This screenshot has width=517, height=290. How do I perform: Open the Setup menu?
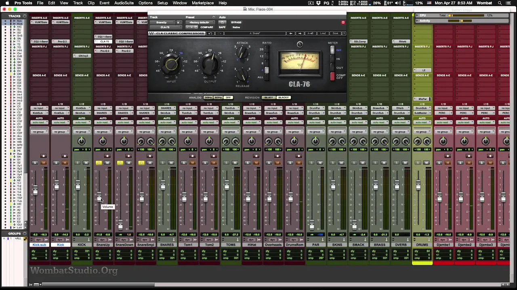[163, 3]
